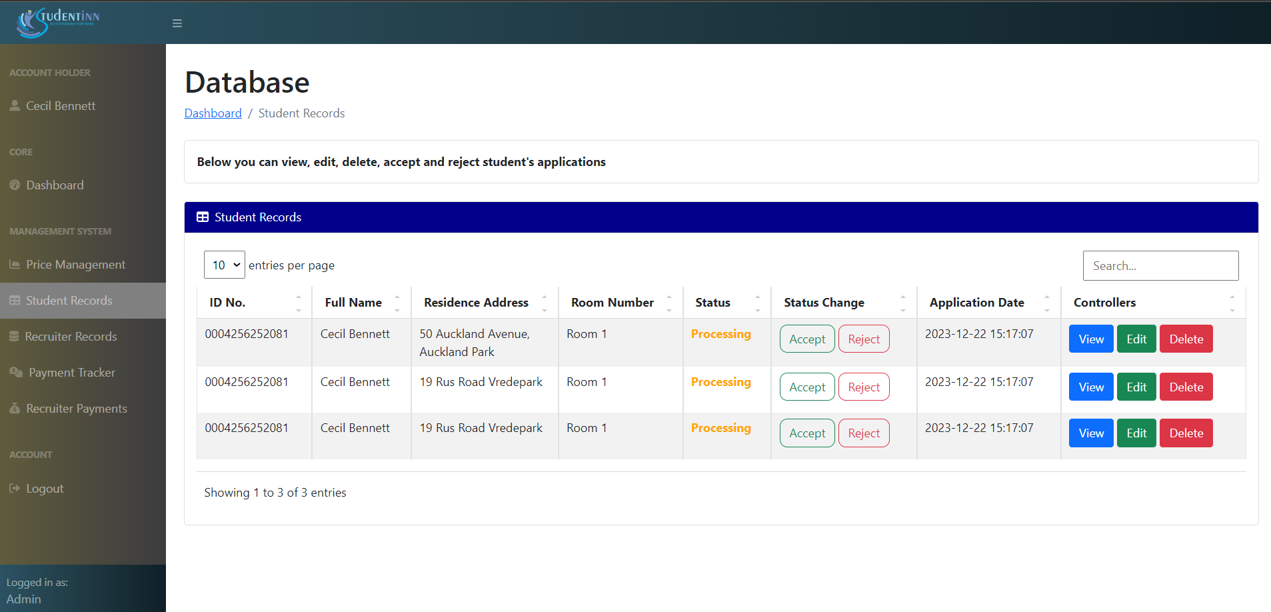View the 50 Auckland Avenue record

(1091, 339)
